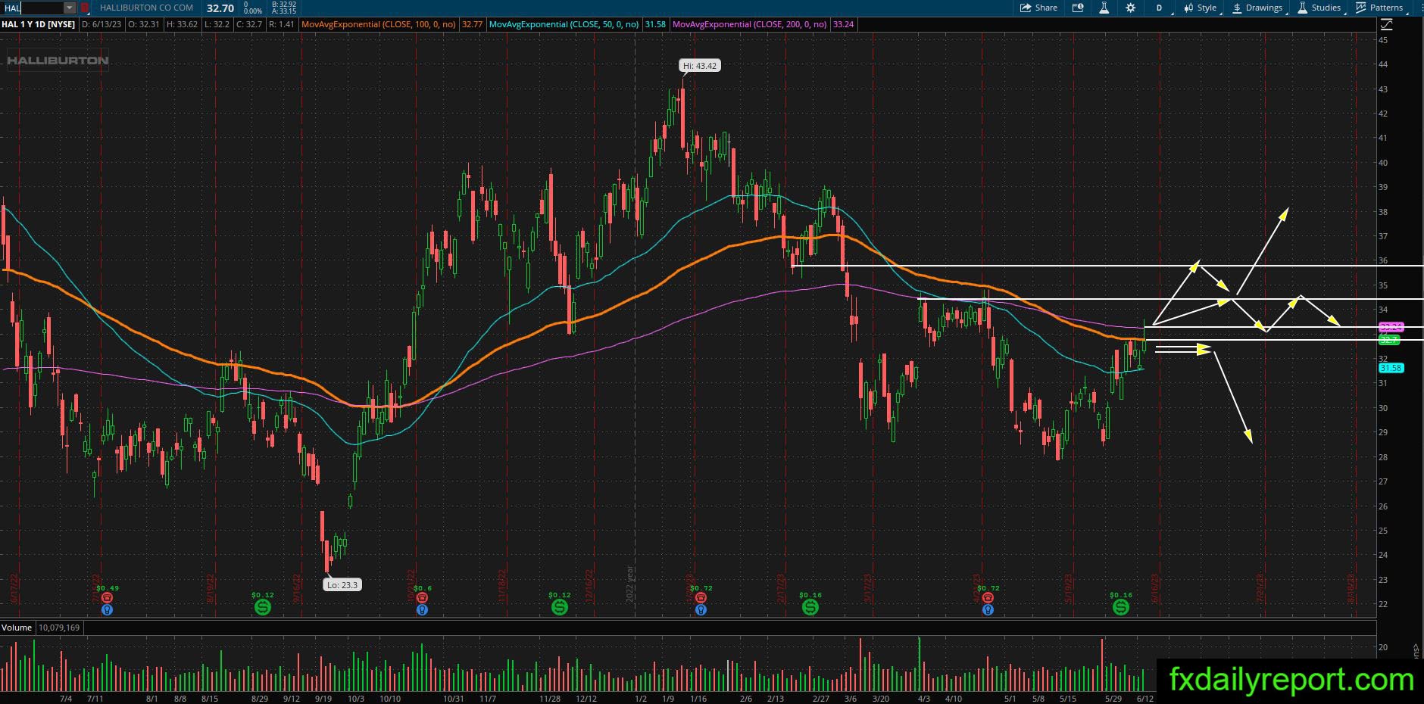Click the red symbol link icon
Image resolution: width=1424 pixels, height=704 pixels.
[85, 8]
